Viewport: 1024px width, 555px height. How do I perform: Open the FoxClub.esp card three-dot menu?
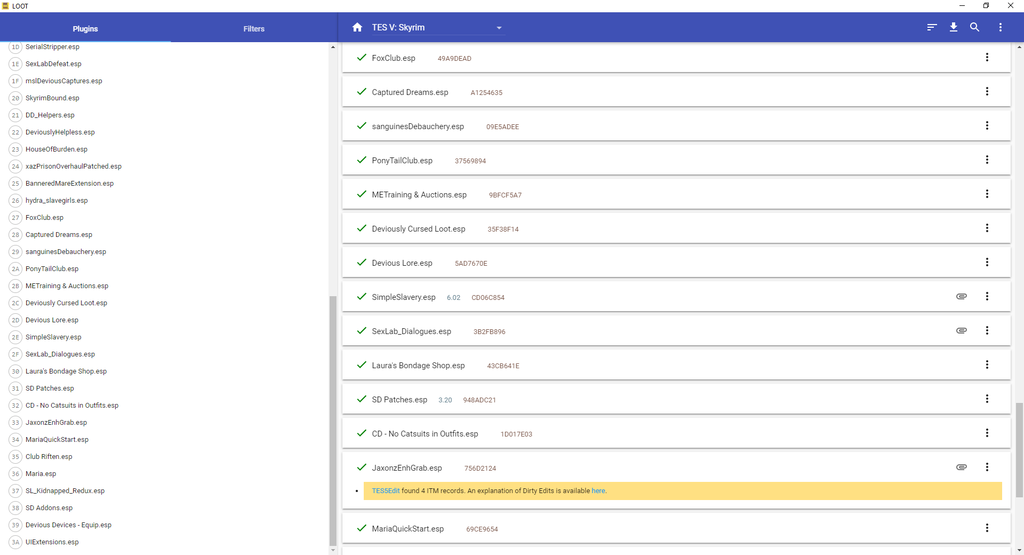tap(987, 57)
